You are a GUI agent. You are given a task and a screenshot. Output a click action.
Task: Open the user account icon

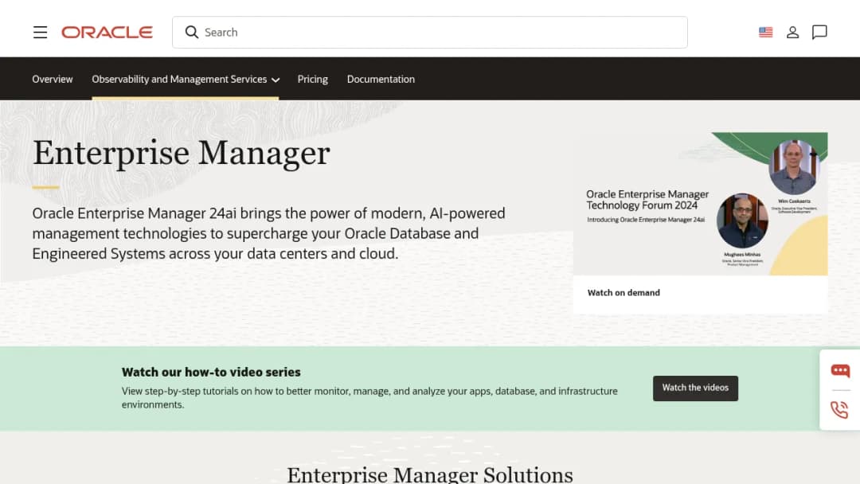coord(792,33)
